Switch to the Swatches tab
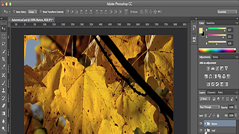The width and height of the screenshot is (239, 134). [210, 23]
